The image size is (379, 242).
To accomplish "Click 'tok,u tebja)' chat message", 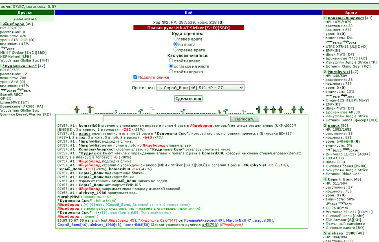I will click(x=106, y=201).
